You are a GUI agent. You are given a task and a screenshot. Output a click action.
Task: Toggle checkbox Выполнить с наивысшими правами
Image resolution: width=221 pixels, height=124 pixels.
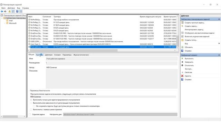[31, 110]
